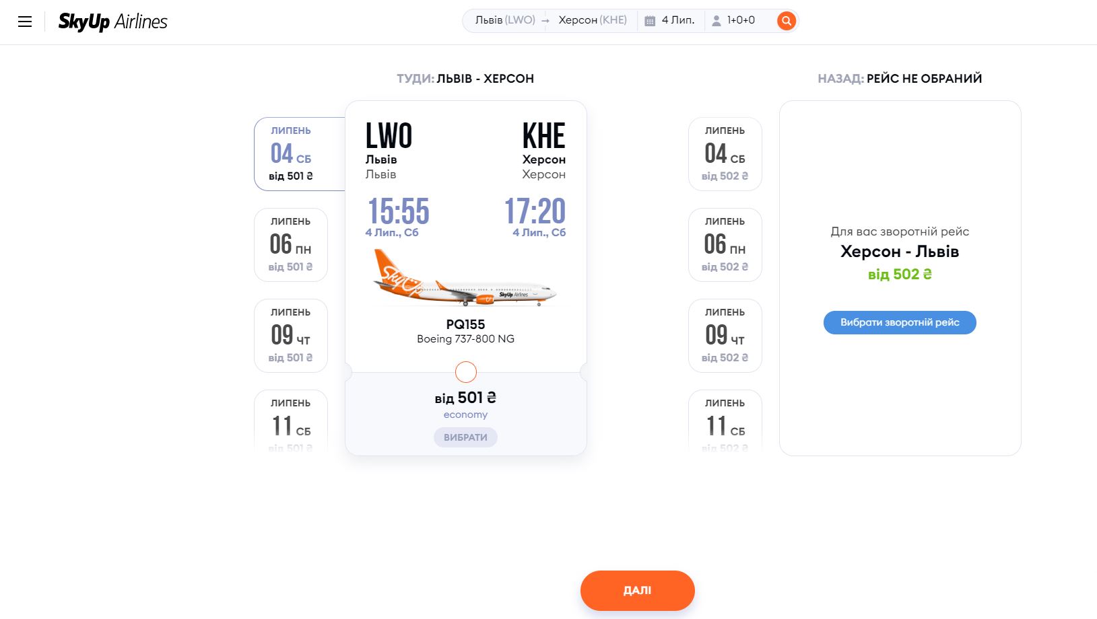Click the calendar icon in search bar

[650, 21]
